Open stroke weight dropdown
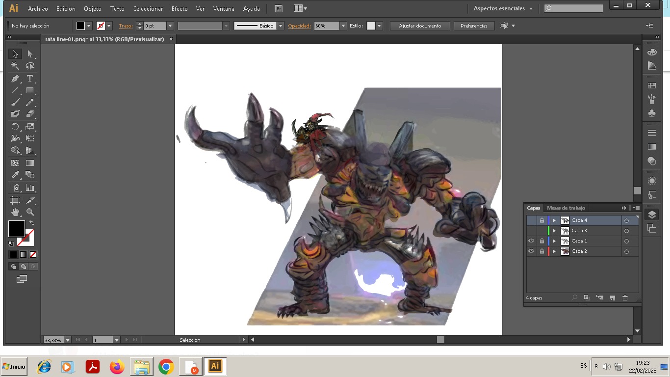Image resolution: width=670 pixels, height=377 pixels. pyautogui.click(x=170, y=26)
